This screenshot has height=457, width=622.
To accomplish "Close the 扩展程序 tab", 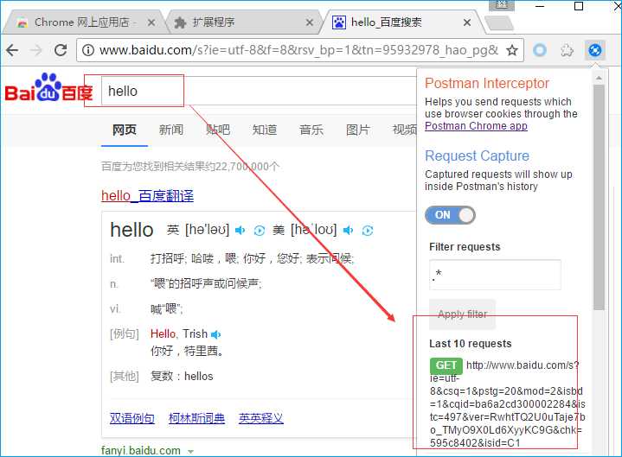I will [310, 22].
